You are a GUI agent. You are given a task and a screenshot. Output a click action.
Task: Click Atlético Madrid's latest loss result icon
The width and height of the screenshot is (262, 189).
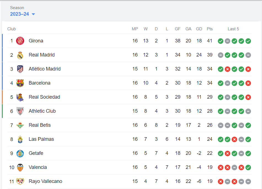[x=248, y=69]
